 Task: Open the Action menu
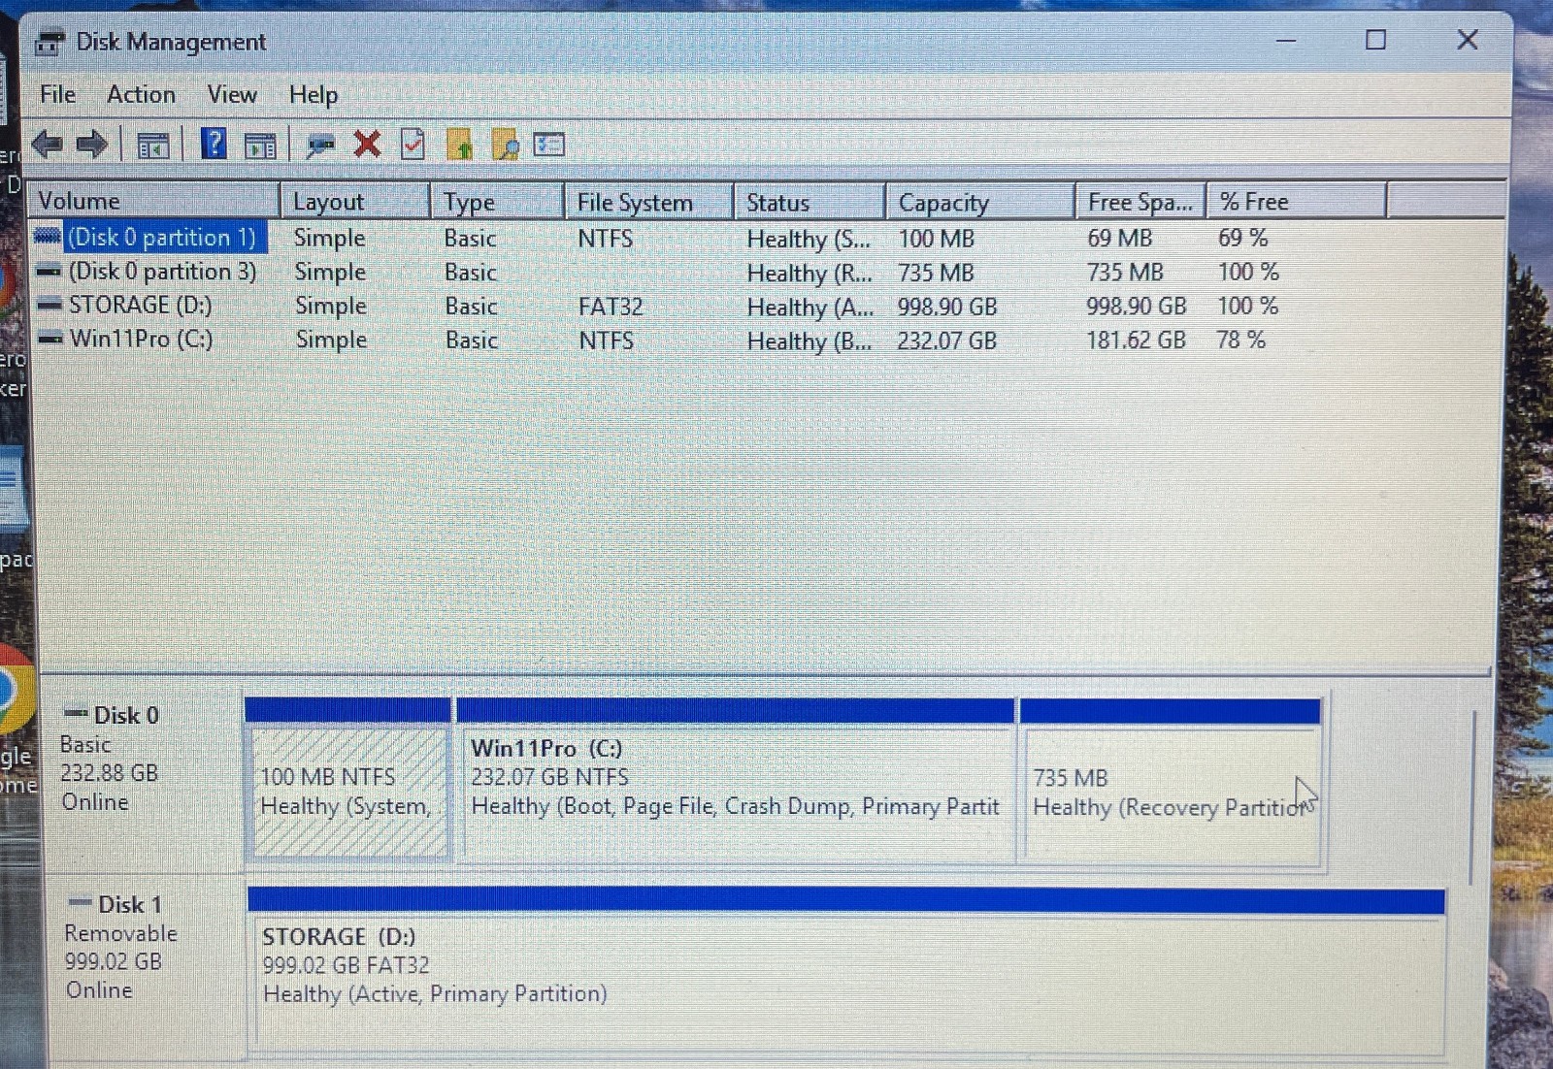(x=142, y=95)
